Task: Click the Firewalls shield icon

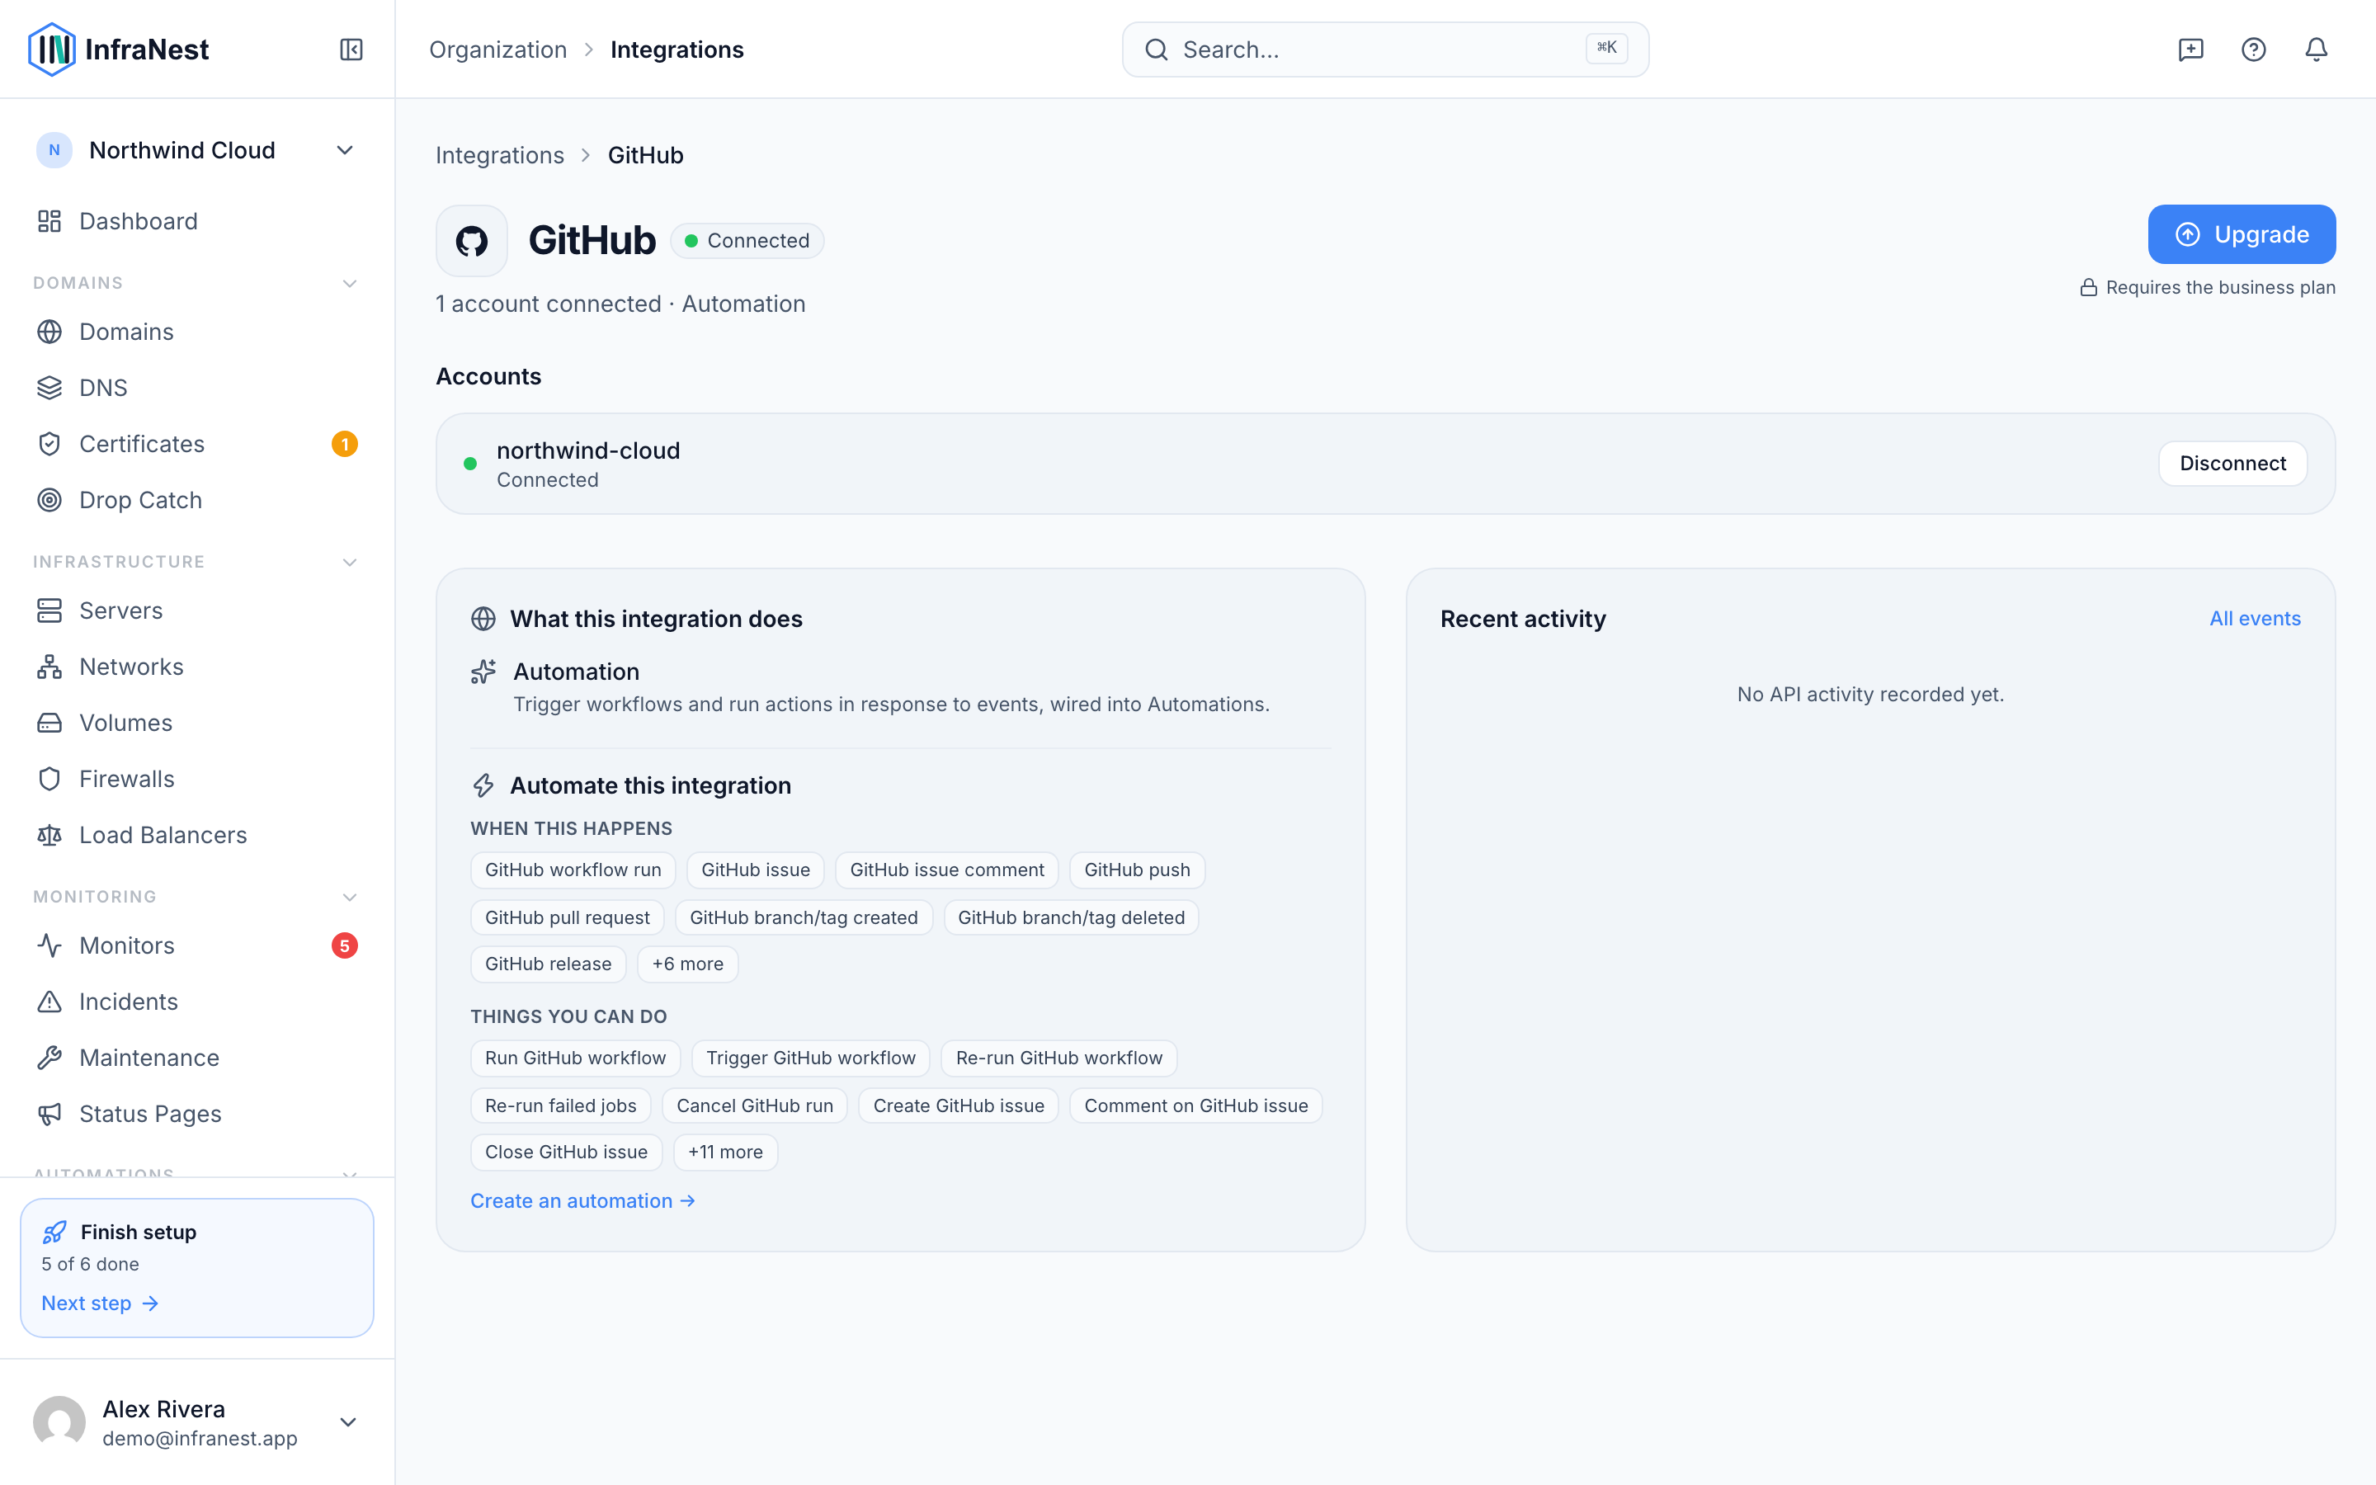Action: [x=49, y=779]
